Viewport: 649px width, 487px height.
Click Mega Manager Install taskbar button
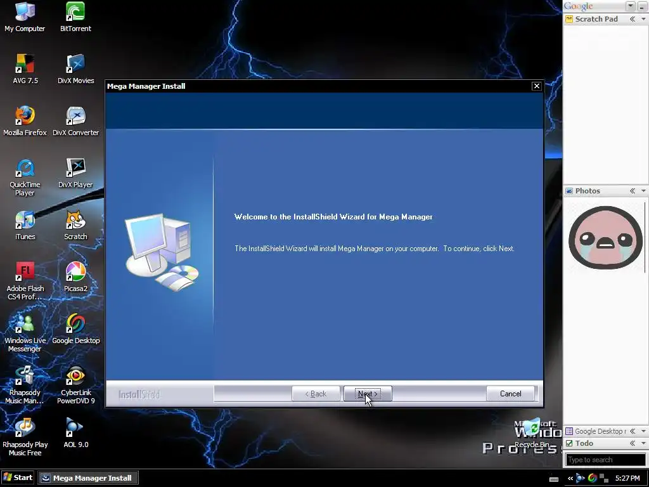point(88,478)
